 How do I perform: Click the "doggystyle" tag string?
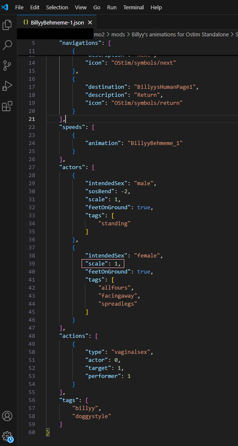pyautogui.click(x=92, y=416)
